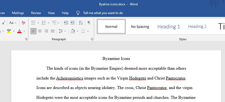The width and height of the screenshot is (225, 102).
Task: Click the Line and Paragraph Spacing icon
Action: tap(61, 31)
